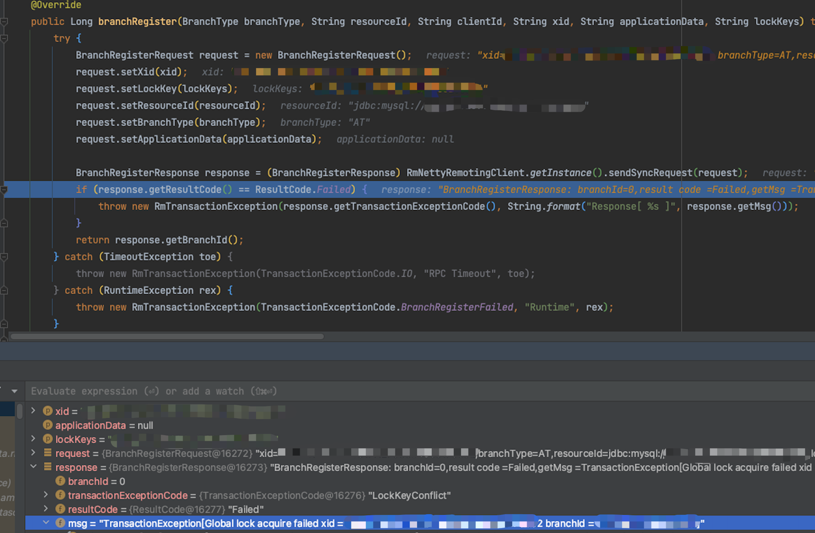Expand the resultCode field node
This screenshot has width=815, height=533.
(x=46, y=509)
